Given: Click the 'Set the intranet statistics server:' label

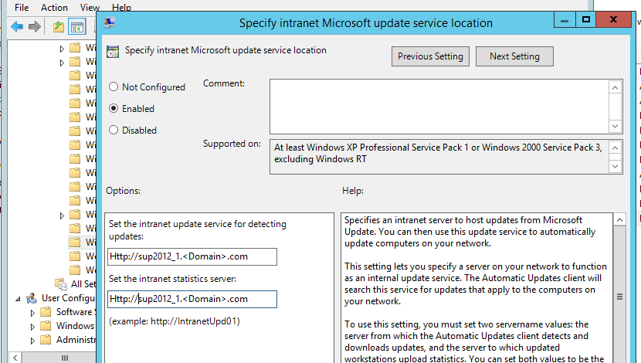Looking at the screenshot, I should [172, 279].
